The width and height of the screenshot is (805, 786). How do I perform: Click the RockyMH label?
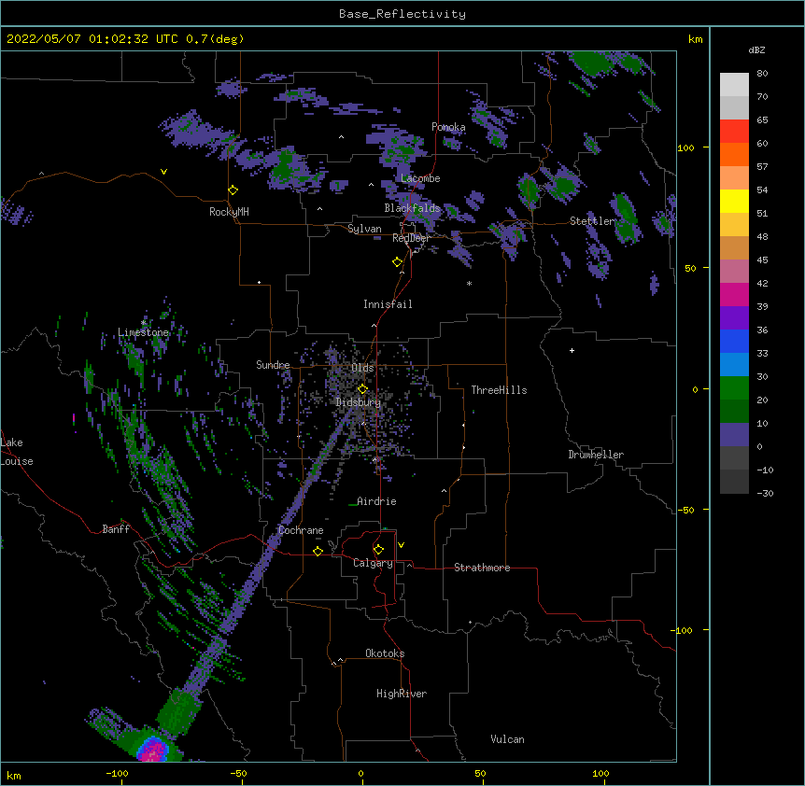point(229,212)
